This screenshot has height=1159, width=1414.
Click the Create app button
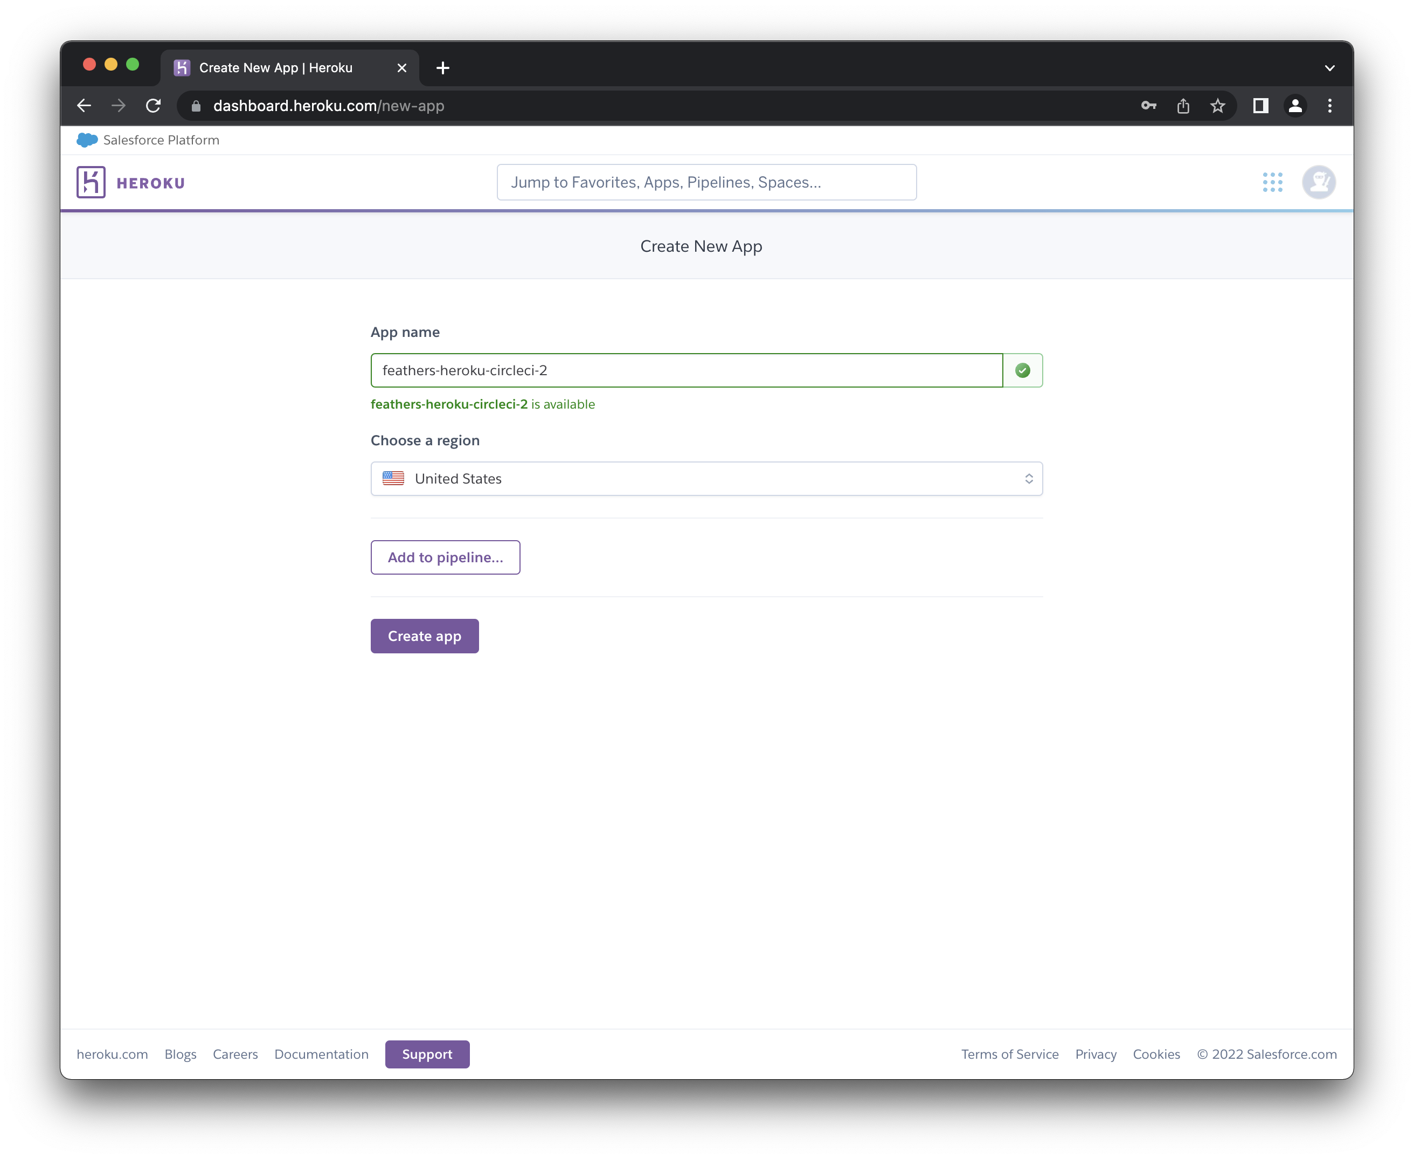click(x=425, y=636)
